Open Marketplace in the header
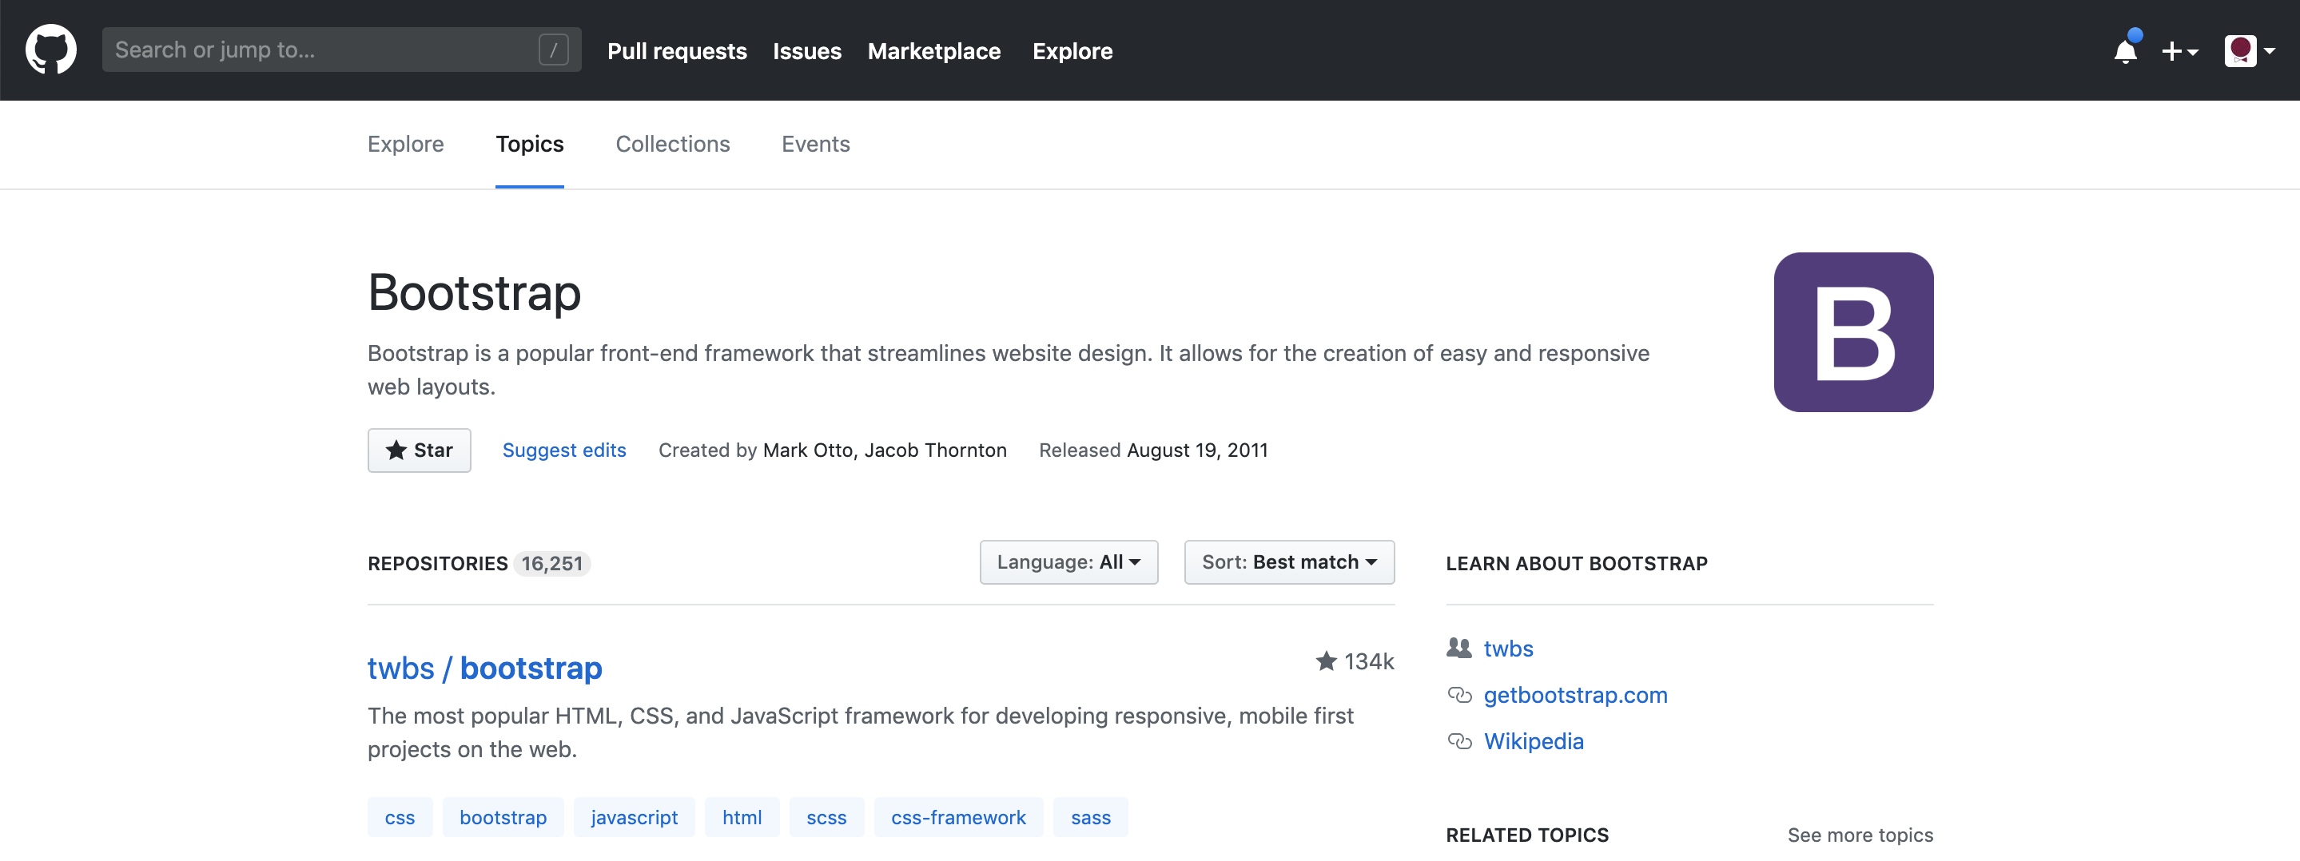The width and height of the screenshot is (2300, 861). [933, 51]
